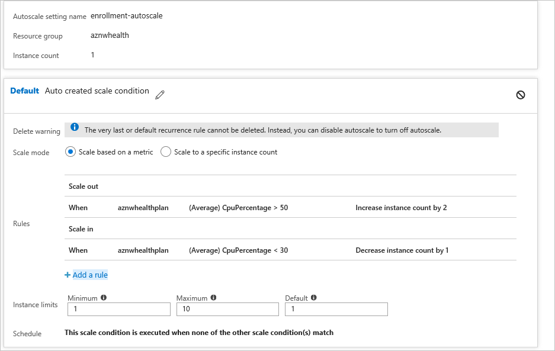This screenshot has height=351, width=555.
Task: Click the Scale in heading
Action: tap(81, 229)
